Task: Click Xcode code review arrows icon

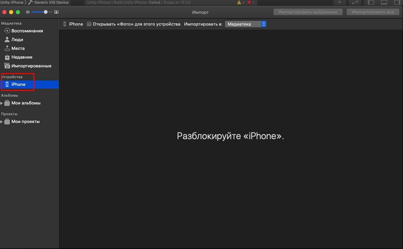Action: coord(355,2)
